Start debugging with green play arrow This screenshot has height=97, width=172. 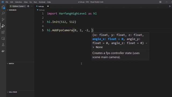[x=11, y=6]
